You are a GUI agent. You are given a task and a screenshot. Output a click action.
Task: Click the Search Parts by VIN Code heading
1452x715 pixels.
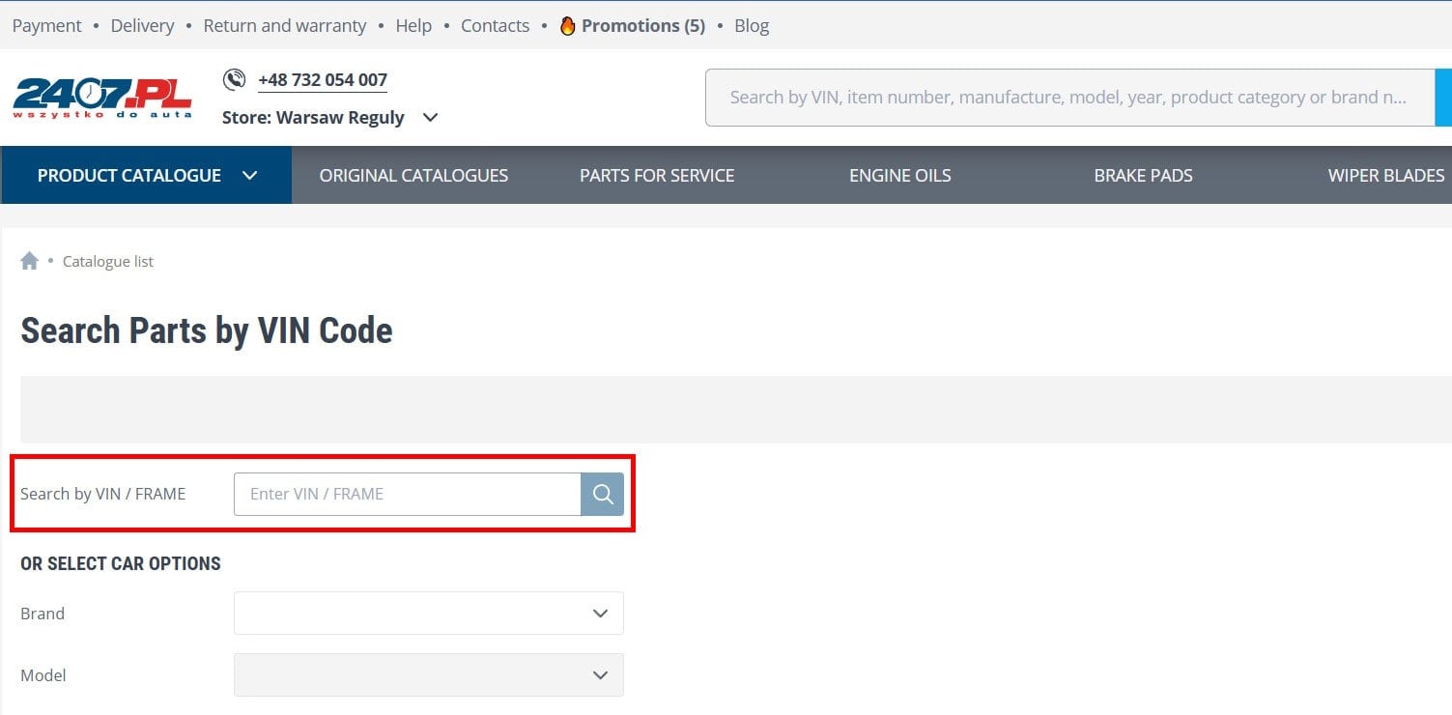point(207,330)
